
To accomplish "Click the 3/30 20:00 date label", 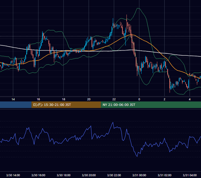I will tap(89, 175).
